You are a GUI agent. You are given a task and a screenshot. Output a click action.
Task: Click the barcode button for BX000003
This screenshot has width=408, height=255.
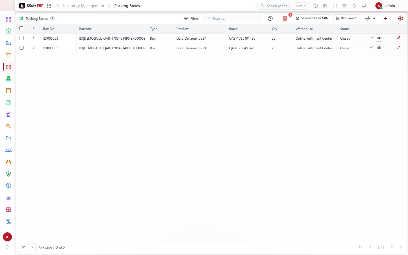tap(379, 38)
